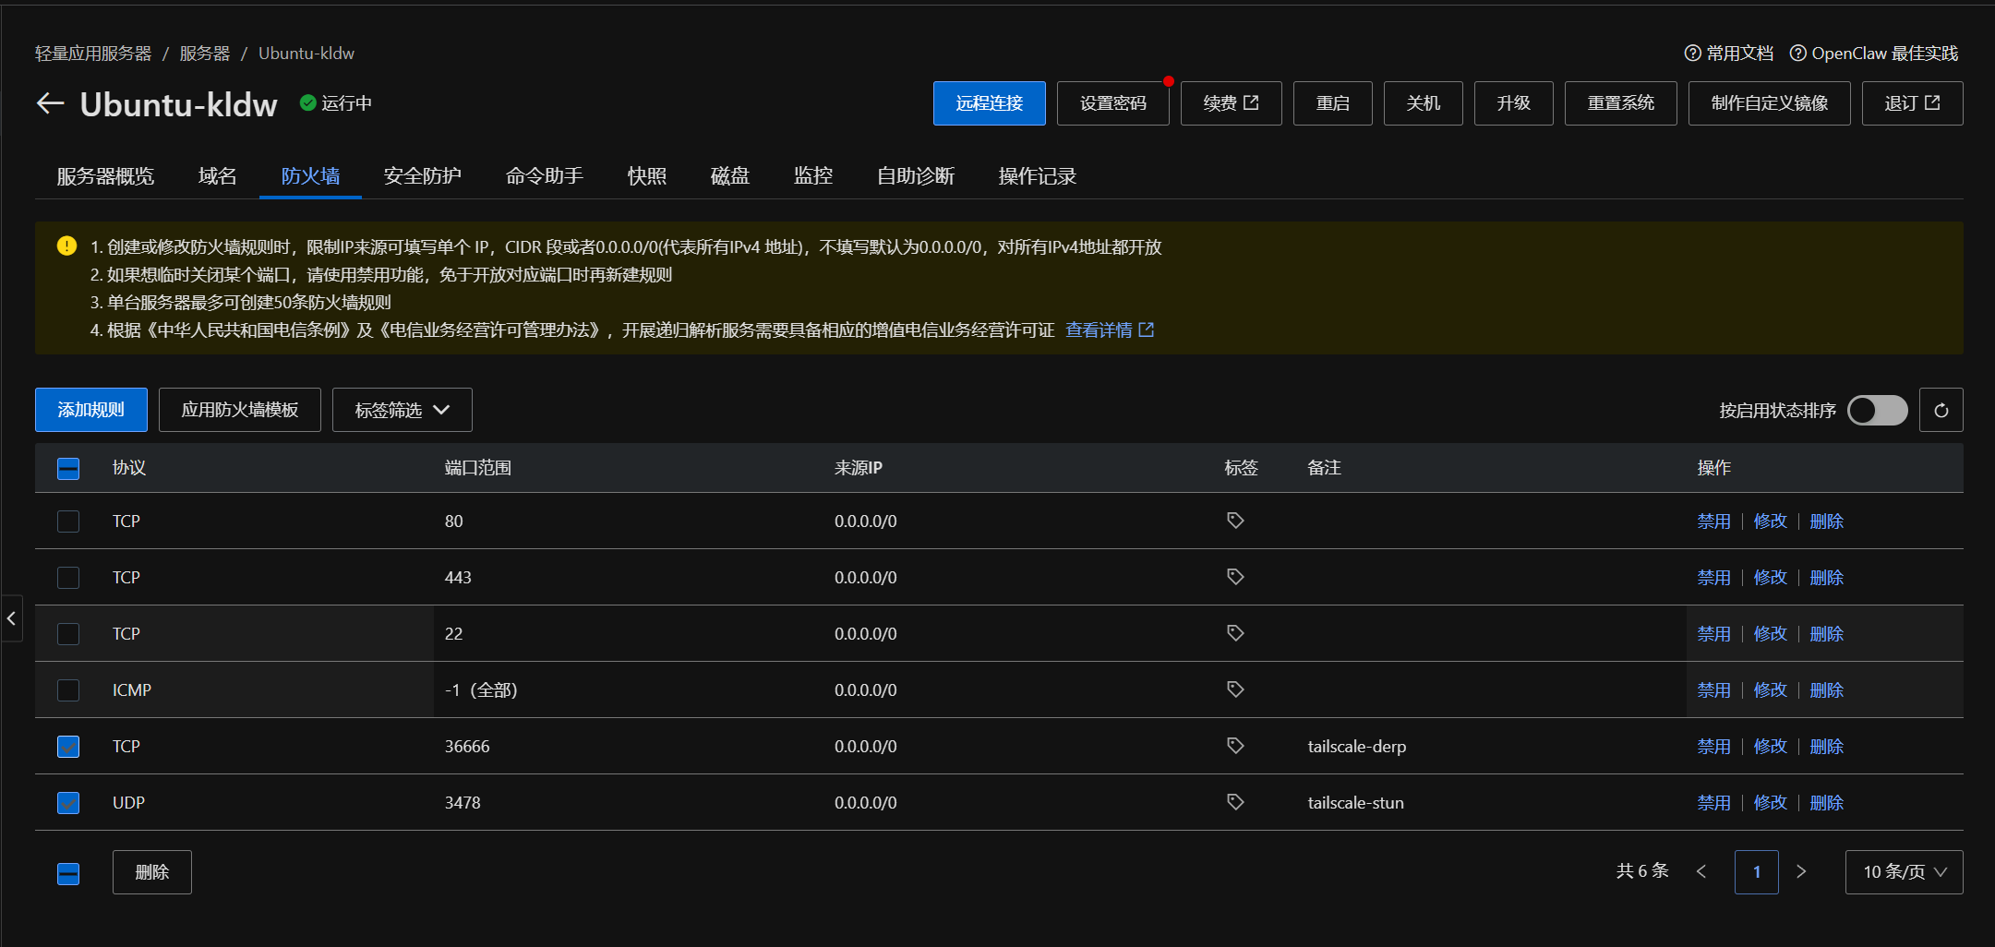
Task: Click the refresh icon next to sort toggle
Action: (x=1941, y=411)
